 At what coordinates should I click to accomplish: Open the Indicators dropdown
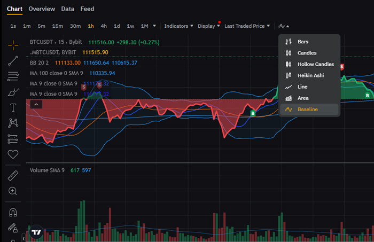click(x=178, y=26)
